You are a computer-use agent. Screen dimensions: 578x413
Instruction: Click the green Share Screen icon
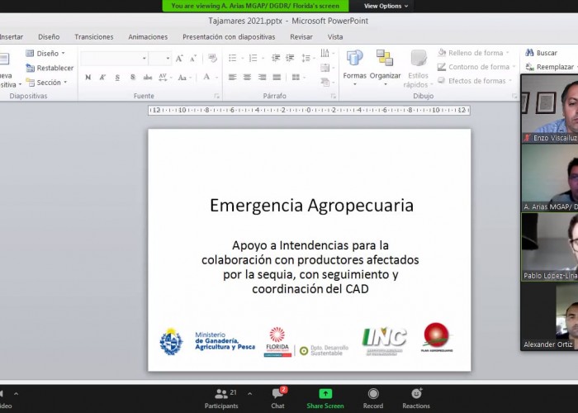325,396
